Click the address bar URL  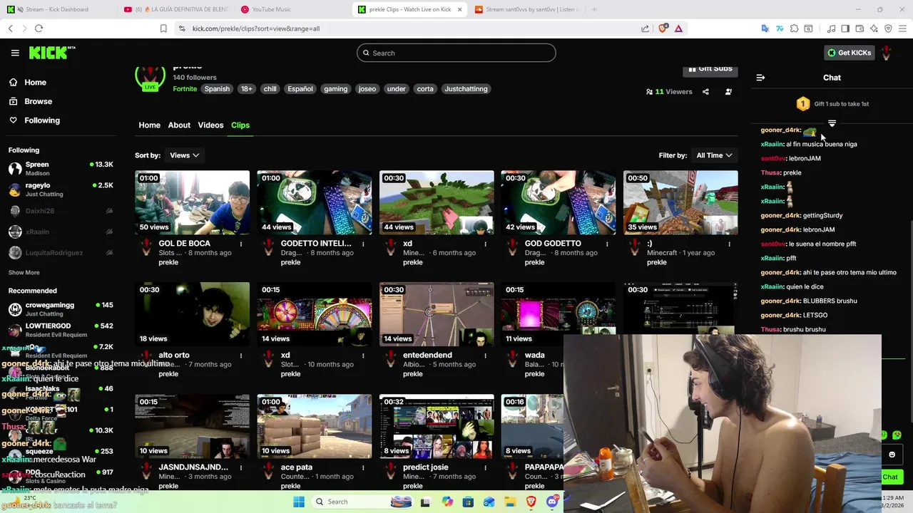coord(255,28)
